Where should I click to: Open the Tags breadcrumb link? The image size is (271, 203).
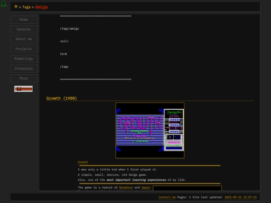click(x=27, y=7)
